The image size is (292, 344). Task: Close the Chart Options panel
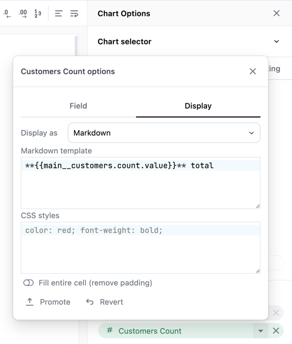point(276,13)
